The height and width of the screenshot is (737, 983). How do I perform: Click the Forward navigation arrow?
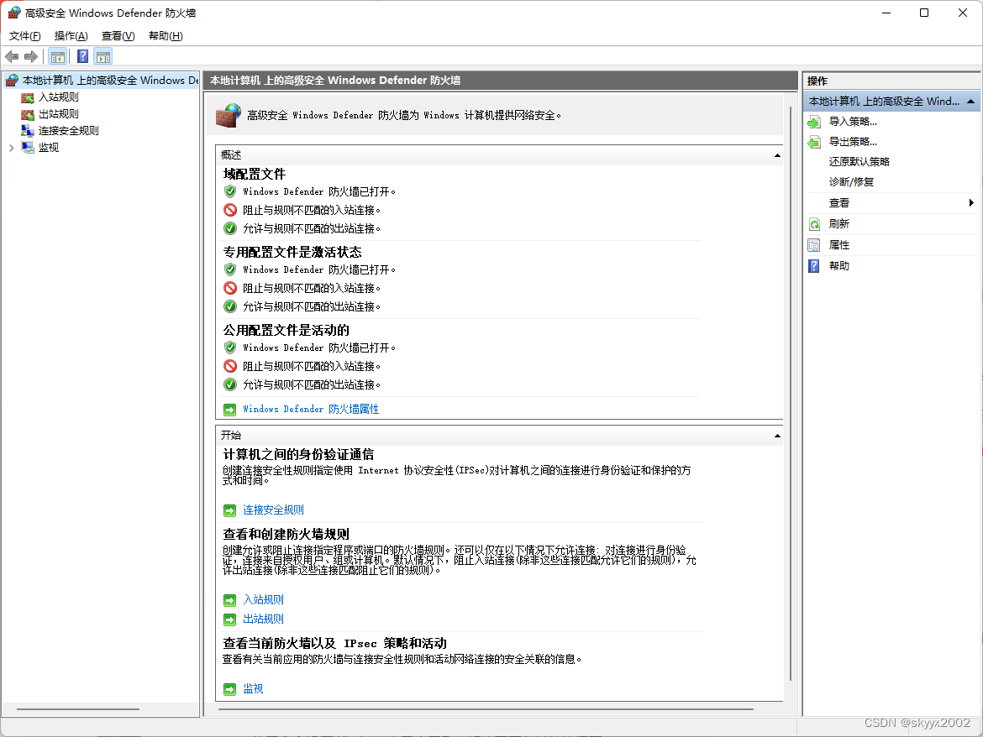31,56
